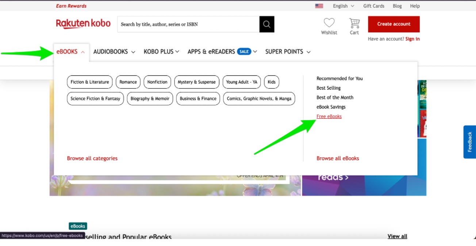Click the "reads >" banner link
The height and width of the screenshot is (246, 476).
click(x=333, y=177)
